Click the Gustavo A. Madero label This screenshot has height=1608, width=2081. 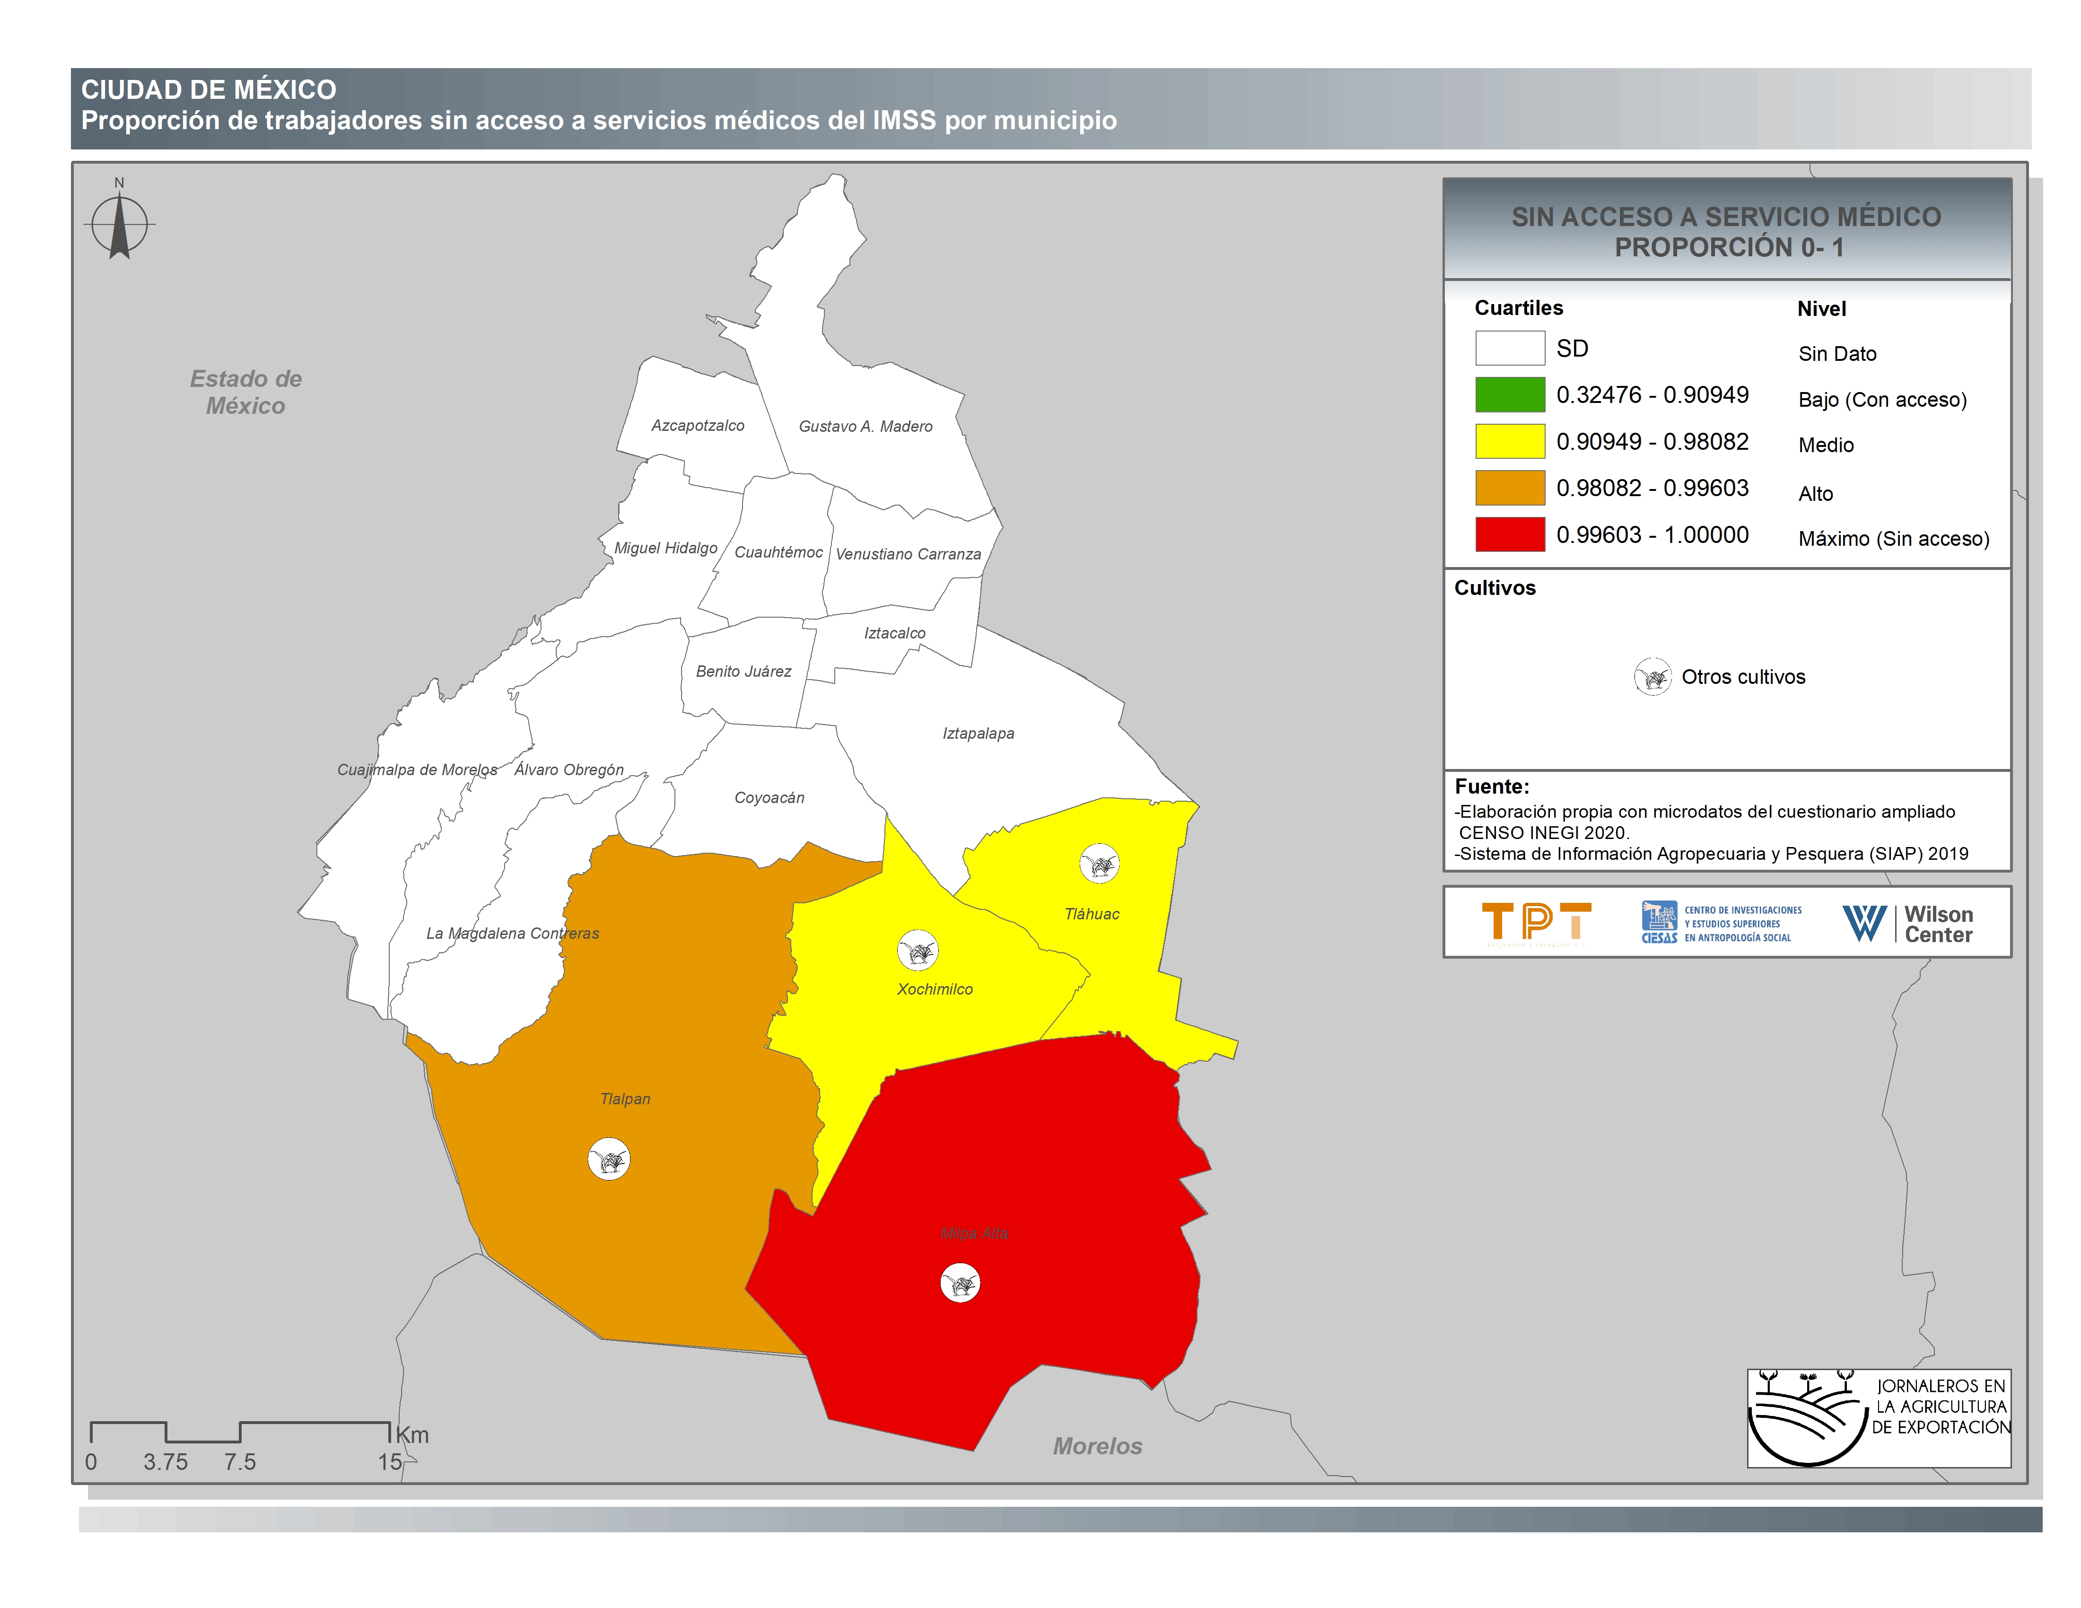point(865,427)
